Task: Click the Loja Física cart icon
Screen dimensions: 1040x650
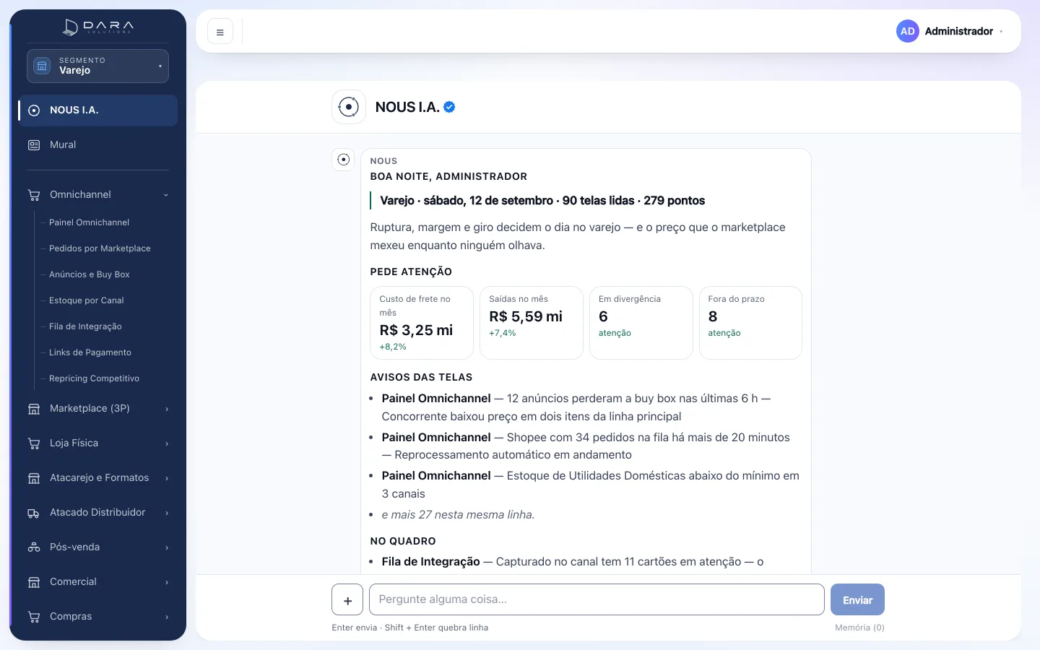Action: (34, 443)
